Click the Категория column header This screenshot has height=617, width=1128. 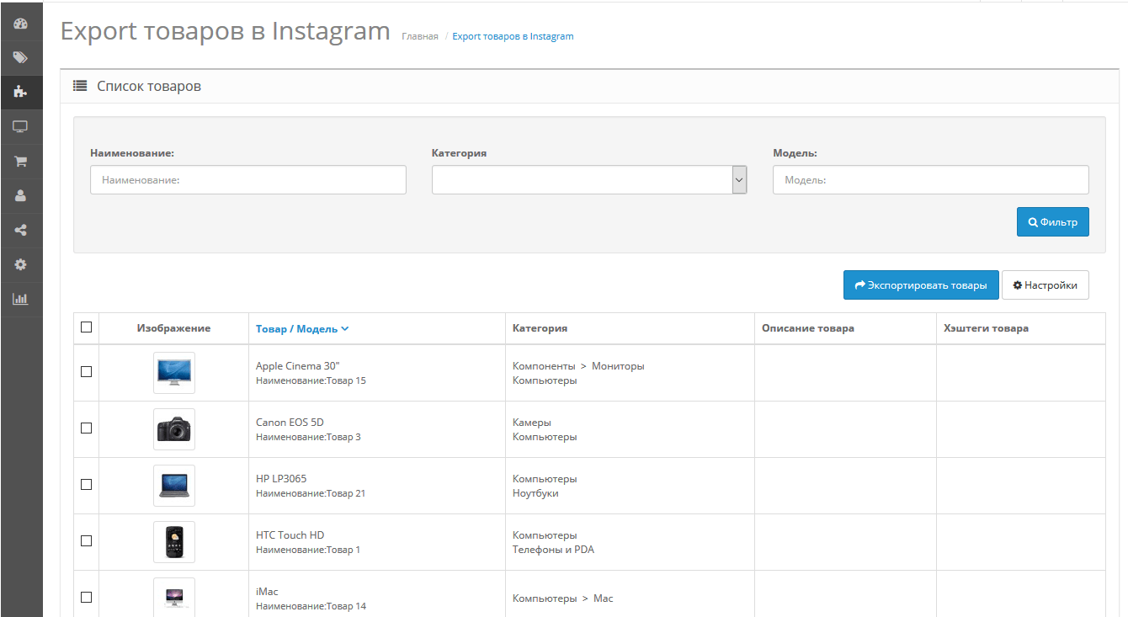click(x=540, y=328)
